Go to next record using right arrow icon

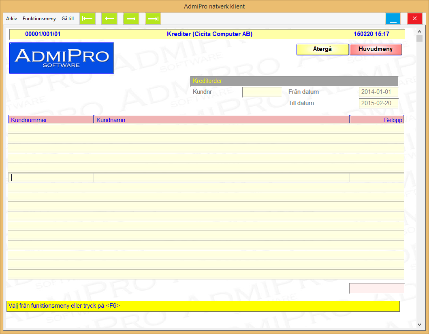(x=131, y=19)
